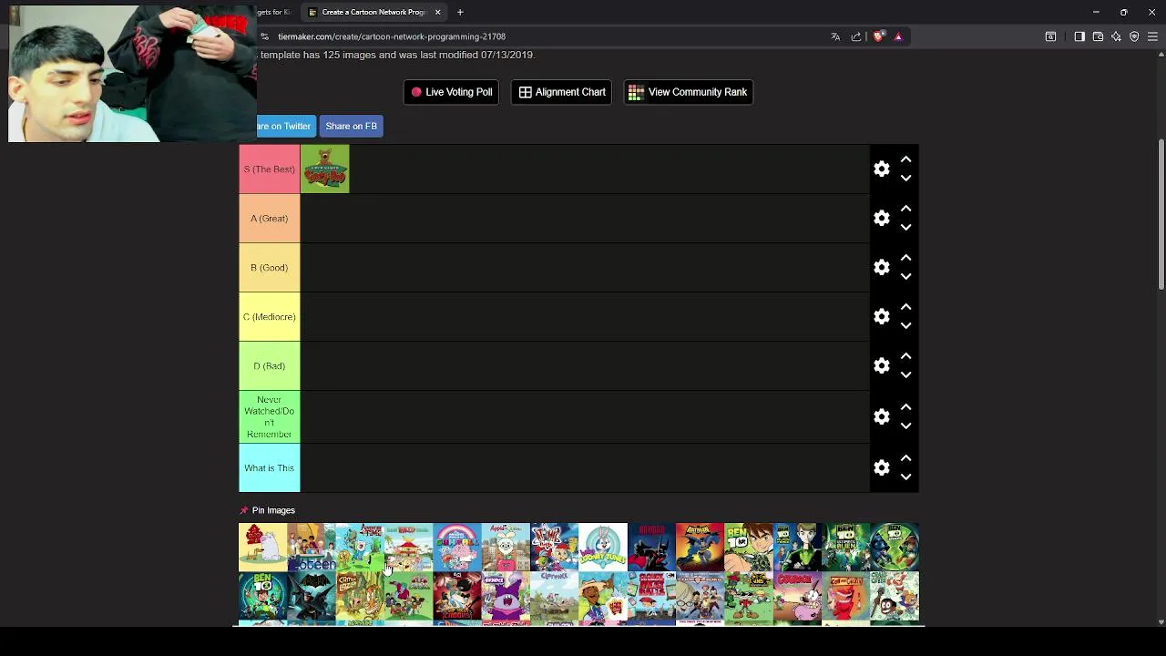Click the translate page icon in address bar

point(835,36)
